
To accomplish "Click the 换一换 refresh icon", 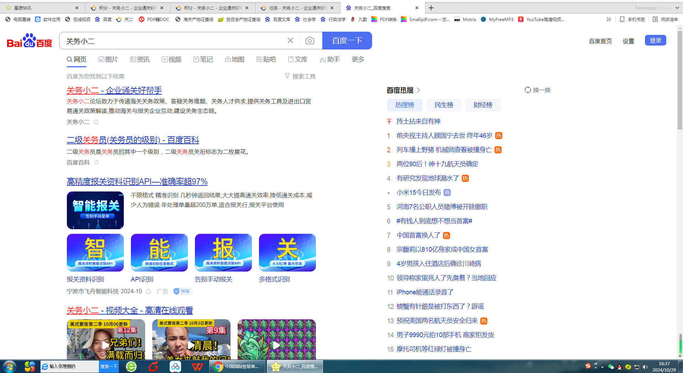I will point(528,90).
